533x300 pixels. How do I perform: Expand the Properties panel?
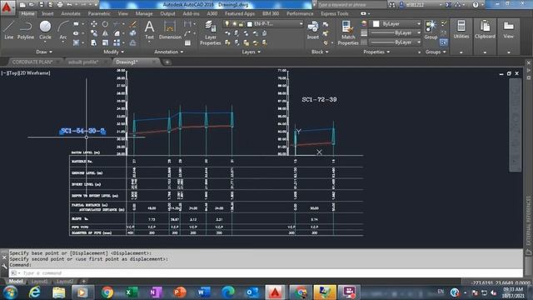click(x=376, y=52)
